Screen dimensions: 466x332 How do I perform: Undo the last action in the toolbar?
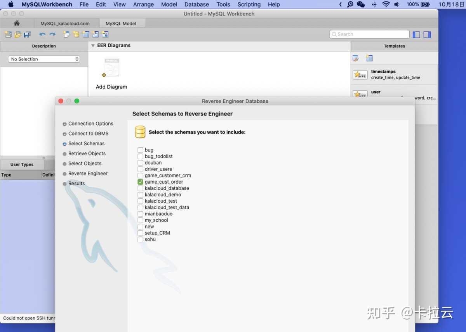click(x=43, y=34)
